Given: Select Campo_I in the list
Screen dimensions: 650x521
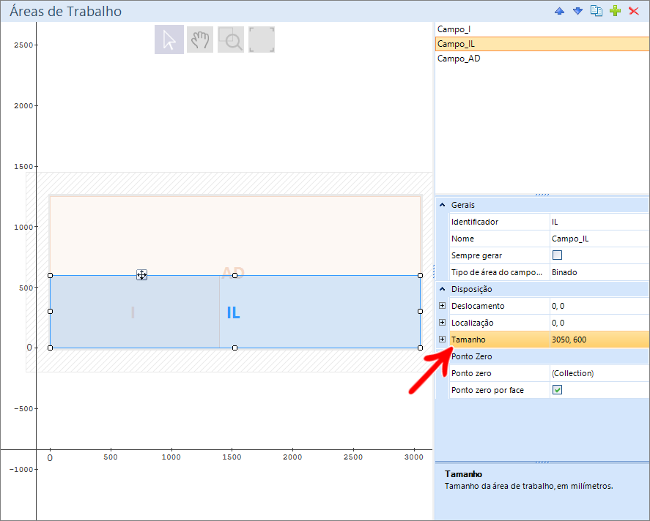Looking at the screenshot, I should (x=542, y=29).
